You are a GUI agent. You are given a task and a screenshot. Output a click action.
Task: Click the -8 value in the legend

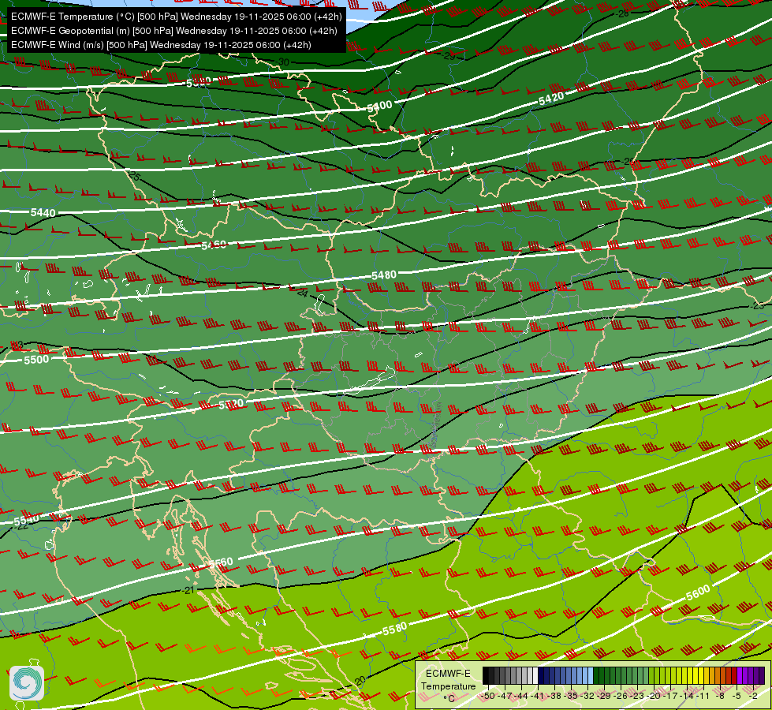(720, 696)
